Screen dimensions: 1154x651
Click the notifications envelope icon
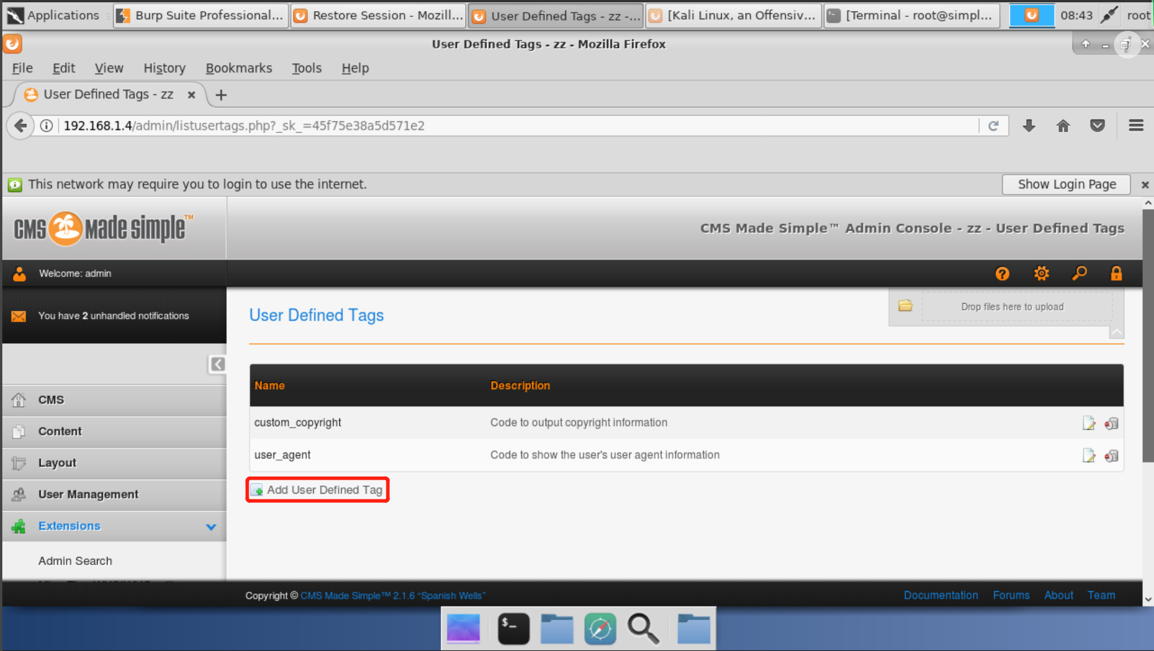pos(19,316)
